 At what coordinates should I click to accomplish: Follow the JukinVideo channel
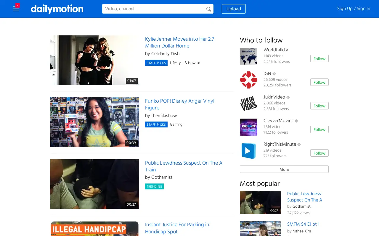point(319,106)
